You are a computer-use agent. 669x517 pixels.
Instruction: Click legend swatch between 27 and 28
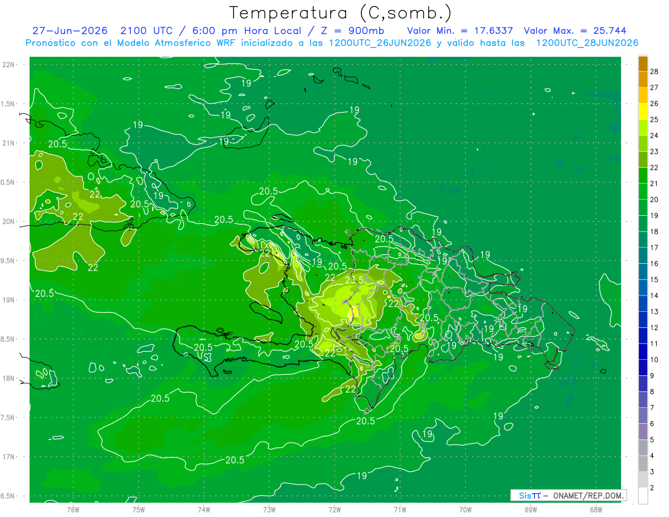point(643,79)
